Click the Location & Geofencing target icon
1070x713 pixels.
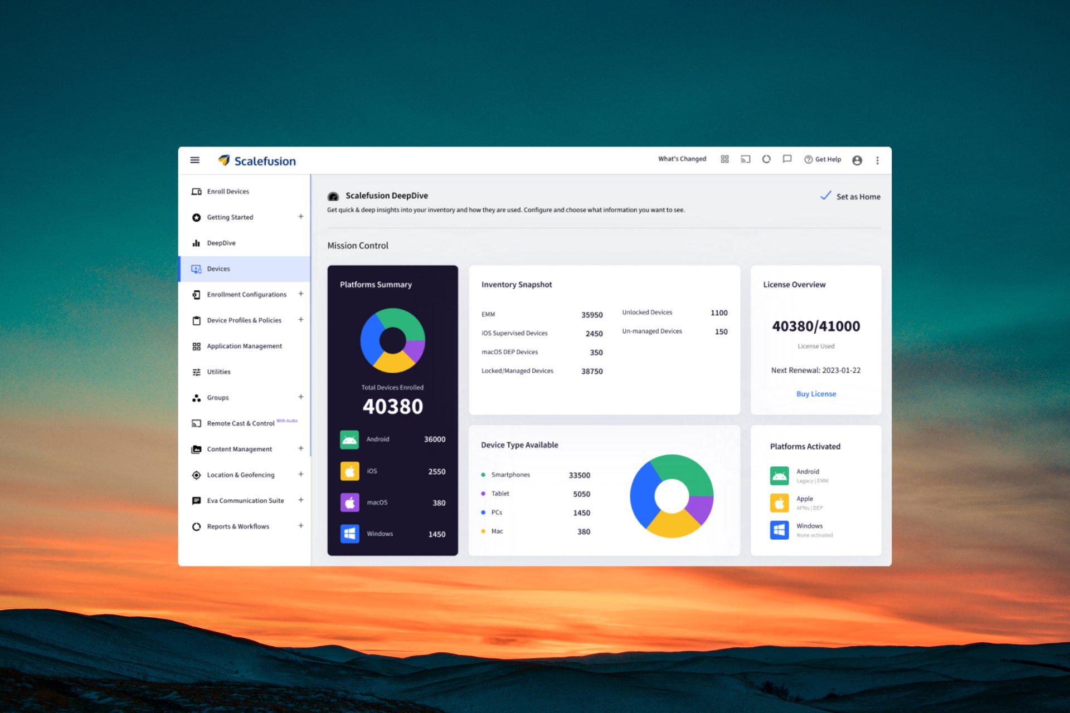click(x=196, y=475)
